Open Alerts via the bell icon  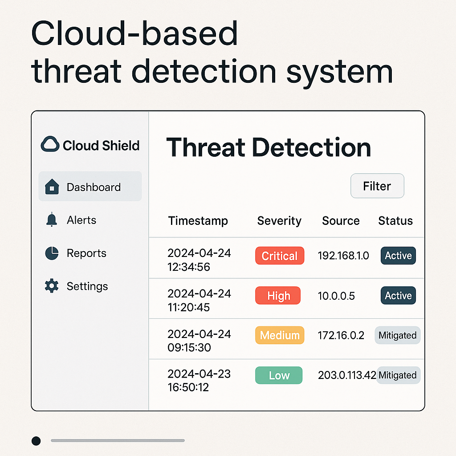click(51, 220)
